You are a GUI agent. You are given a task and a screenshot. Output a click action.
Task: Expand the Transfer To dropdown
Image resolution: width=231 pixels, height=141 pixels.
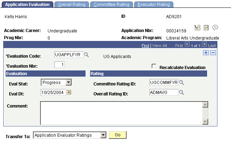[x=103, y=135]
